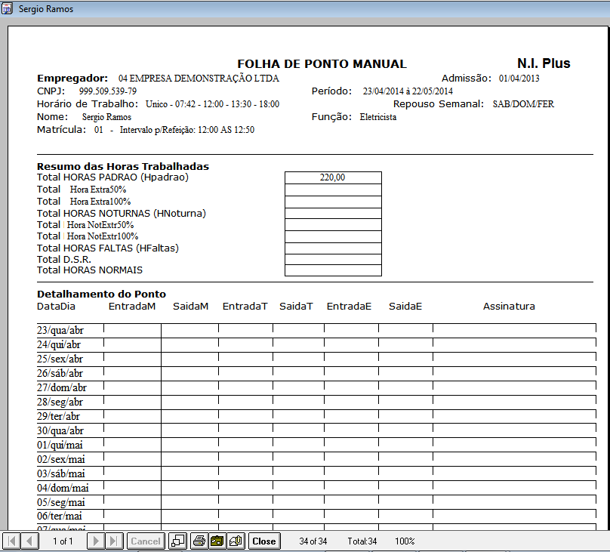Click the employer name 04 EMPRESA DEMONSTRAÇÃO LTDA
Image resolution: width=610 pixels, height=552 pixels.
pyautogui.click(x=199, y=79)
